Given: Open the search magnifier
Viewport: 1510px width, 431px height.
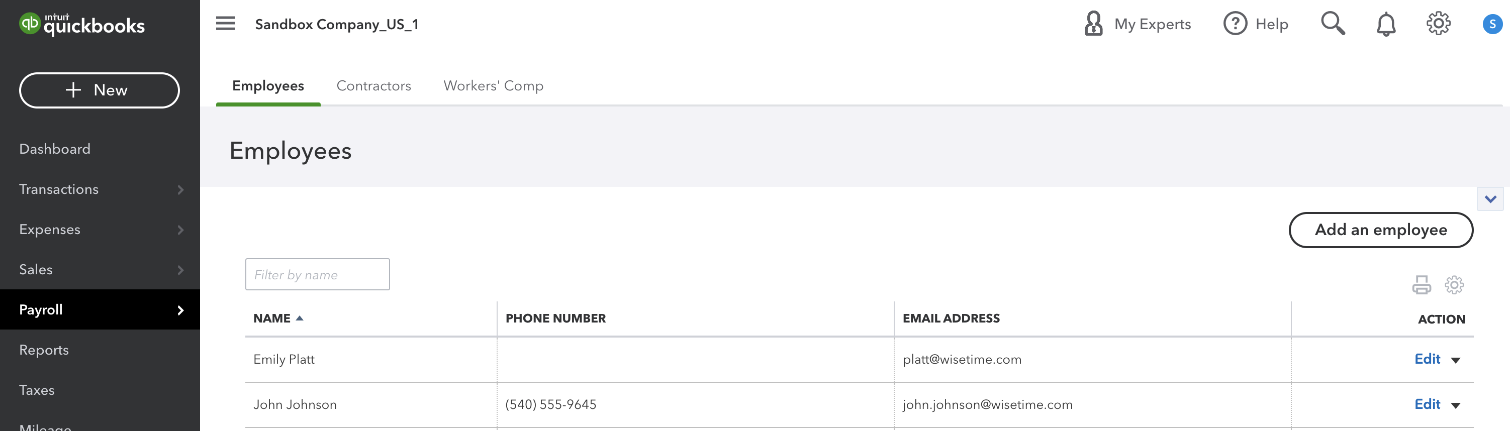Looking at the screenshot, I should point(1333,24).
